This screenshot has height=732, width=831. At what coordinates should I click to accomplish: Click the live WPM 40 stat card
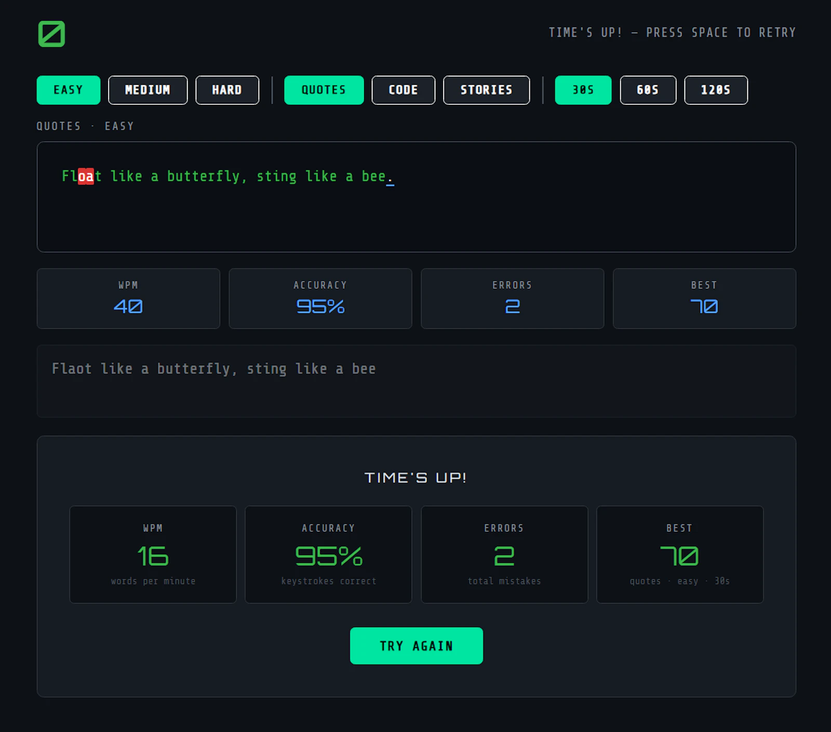tap(128, 298)
